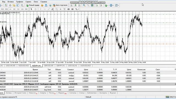Select the nzdjpy sell order row
The image size is (176, 99).
[x=88, y=76]
